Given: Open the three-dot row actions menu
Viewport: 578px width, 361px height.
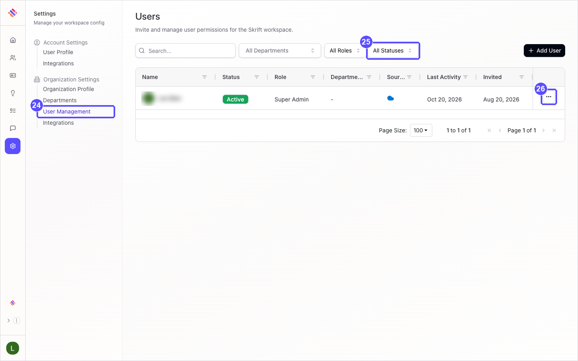Looking at the screenshot, I should pos(549,97).
